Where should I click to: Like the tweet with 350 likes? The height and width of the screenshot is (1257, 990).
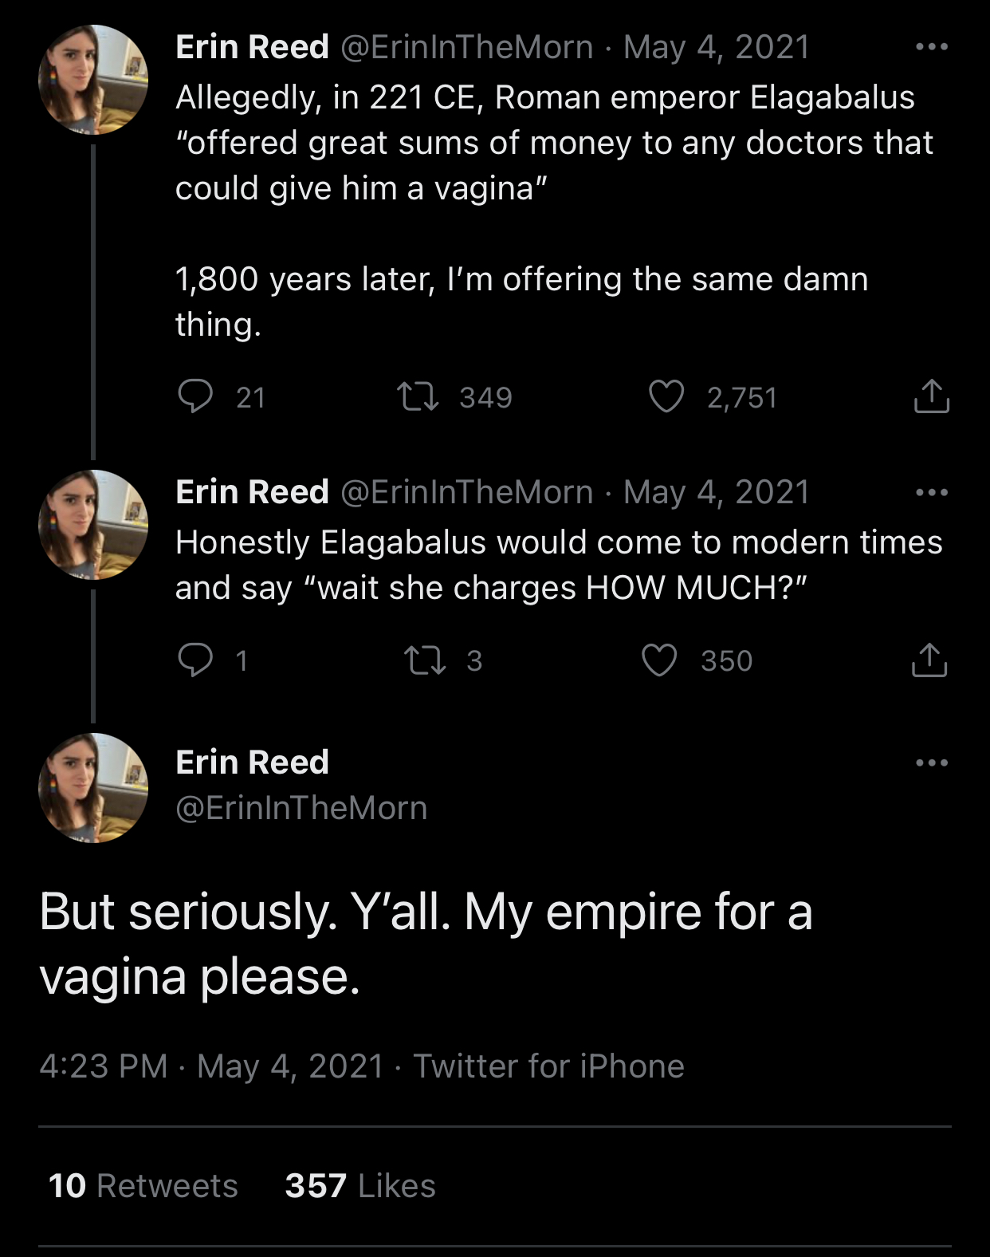(659, 660)
